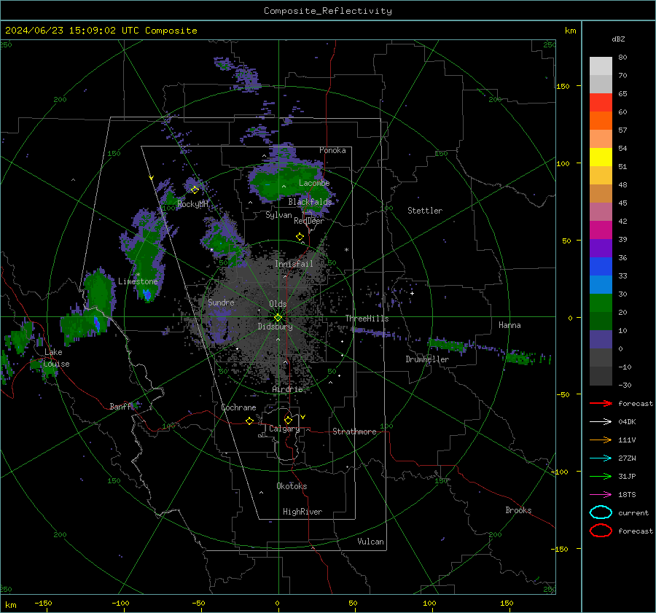This screenshot has width=656, height=613.
Task: Click the yellow diamond marker at radar center
Action: (x=278, y=318)
